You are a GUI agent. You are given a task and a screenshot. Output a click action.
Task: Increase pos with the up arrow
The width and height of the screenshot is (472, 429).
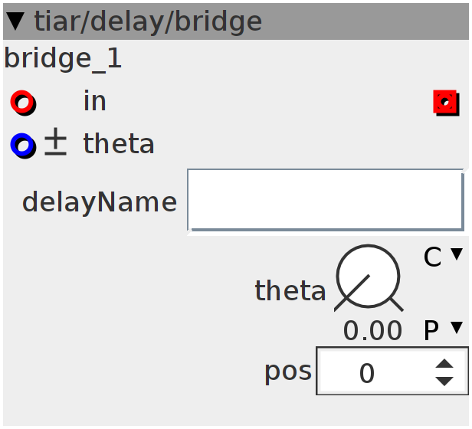444,364
